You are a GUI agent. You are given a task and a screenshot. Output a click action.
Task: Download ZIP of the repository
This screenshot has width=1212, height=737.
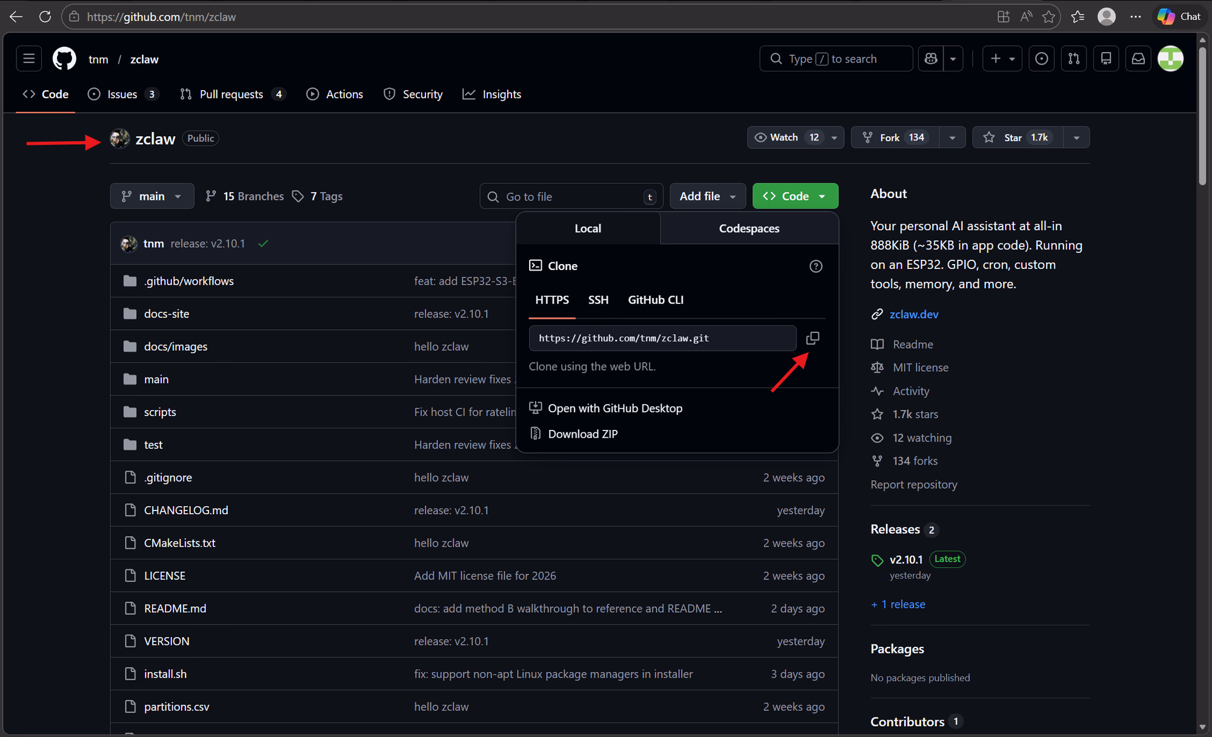coord(582,434)
